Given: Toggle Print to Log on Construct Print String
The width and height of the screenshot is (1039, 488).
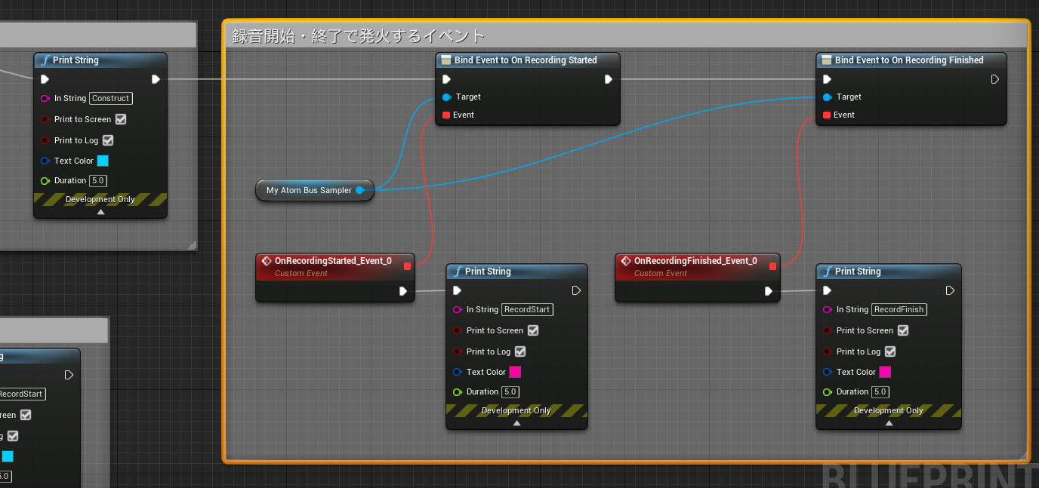Looking at the screenshot, I should point(108,140).
